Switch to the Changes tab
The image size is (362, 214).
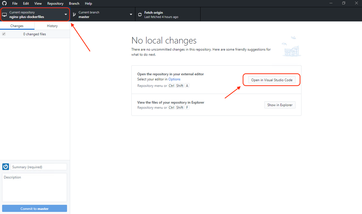coord(17,26)
